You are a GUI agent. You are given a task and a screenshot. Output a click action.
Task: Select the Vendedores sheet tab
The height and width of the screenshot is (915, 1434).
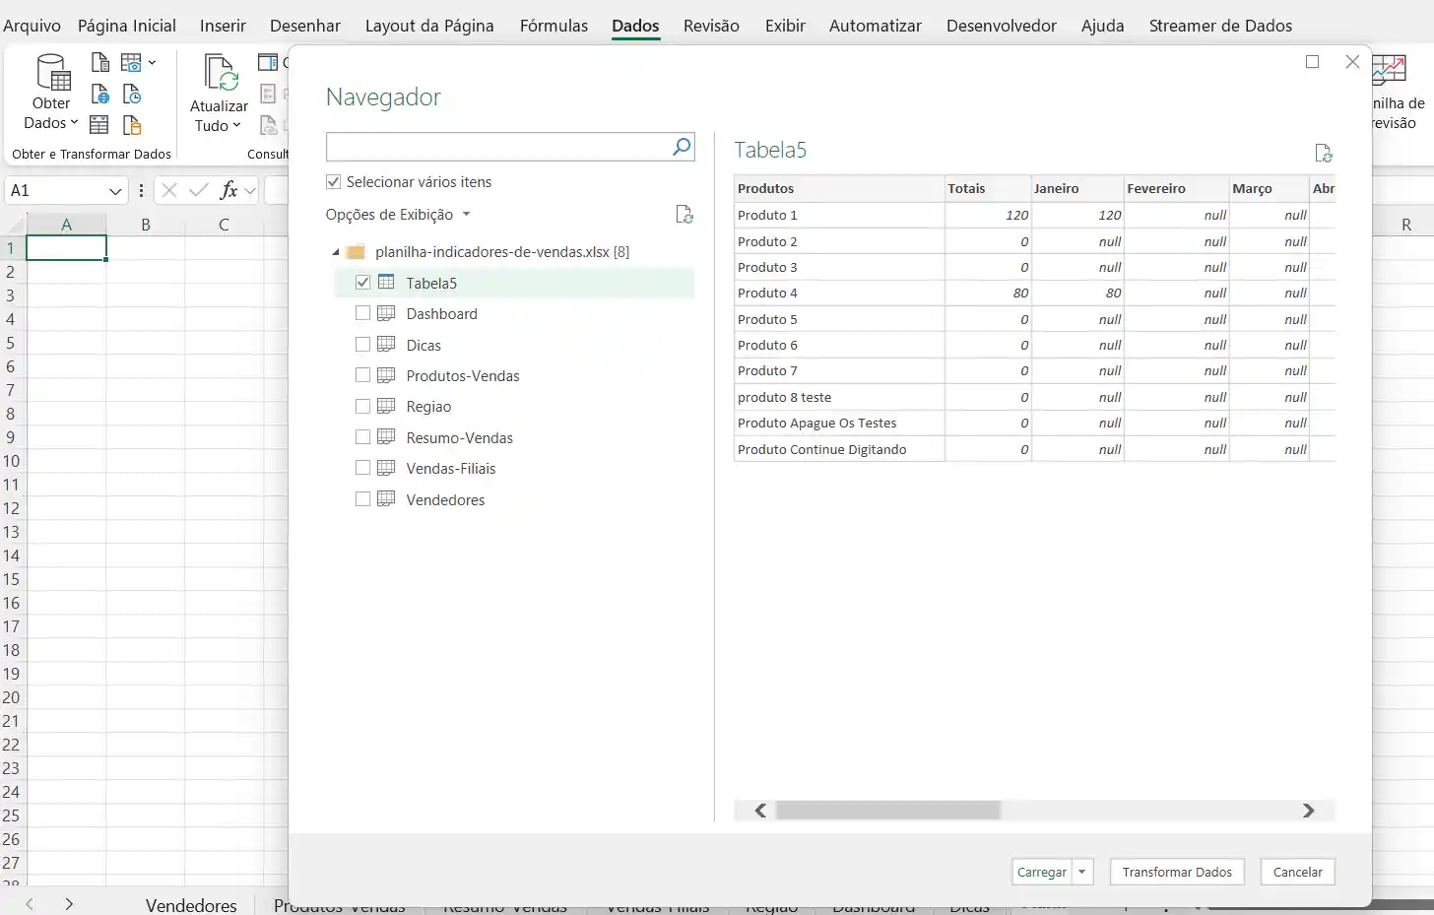191,904
